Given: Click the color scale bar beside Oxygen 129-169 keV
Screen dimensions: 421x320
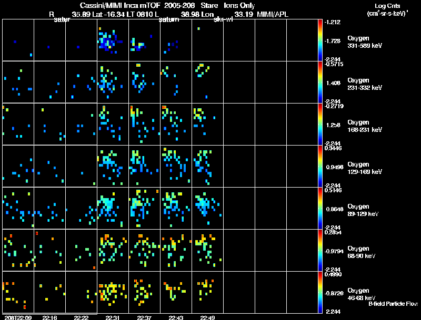Looking at the screenshot, I should [320, 166].
